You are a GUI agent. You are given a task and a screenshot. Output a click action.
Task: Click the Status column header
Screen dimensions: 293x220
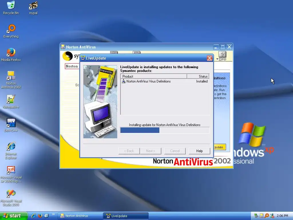[198, 76]
